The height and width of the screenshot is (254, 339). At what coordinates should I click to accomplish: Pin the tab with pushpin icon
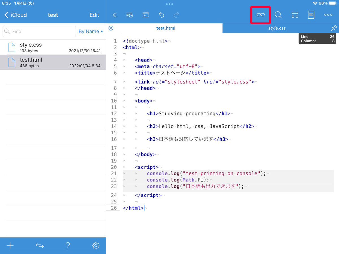pos(334,28)
